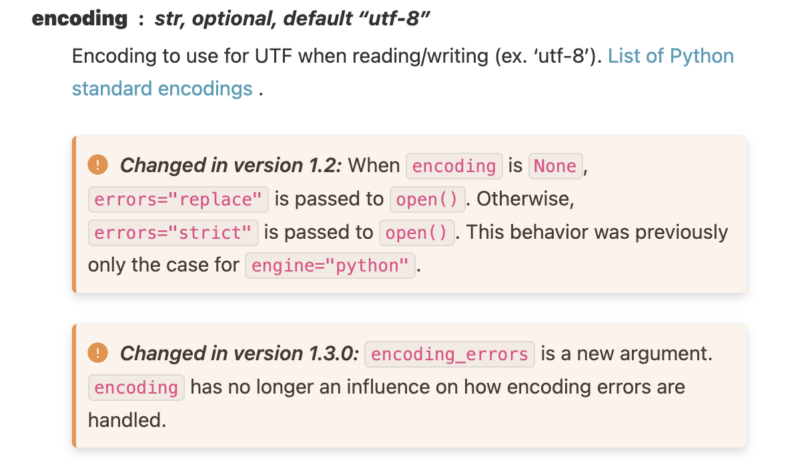Click the errors="replace" code snippet
790x467 pixels.
[178, 199]
